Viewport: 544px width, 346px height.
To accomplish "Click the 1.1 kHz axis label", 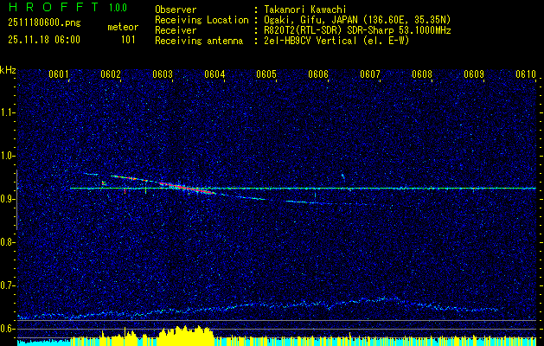I will (x=8, y=112).
